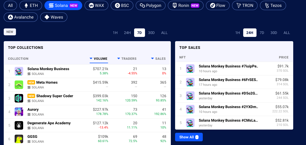
Task: Open Meta Homes collection link
Action: [x=47, y=82]
